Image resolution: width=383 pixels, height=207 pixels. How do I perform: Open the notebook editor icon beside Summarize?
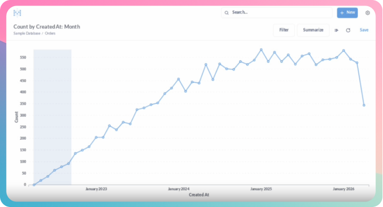pyautogui.click(x=337, y=30)
